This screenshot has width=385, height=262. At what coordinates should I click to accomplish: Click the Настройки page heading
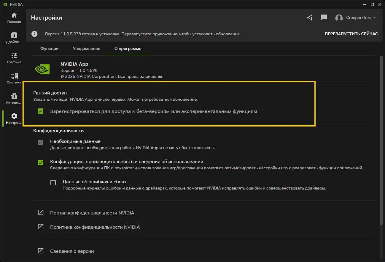pyautogui.click(x=47, y=18)
